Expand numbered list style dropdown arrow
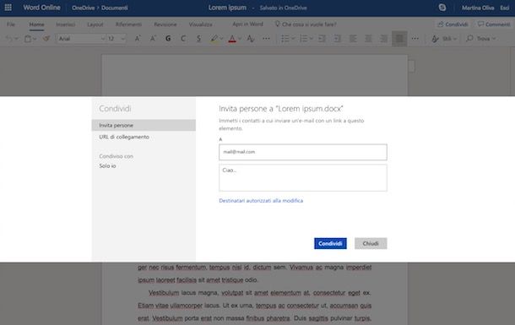515x325 pixels. point(311,39)
